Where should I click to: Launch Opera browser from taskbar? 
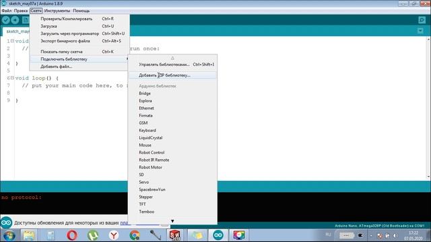tap(72, 235)
